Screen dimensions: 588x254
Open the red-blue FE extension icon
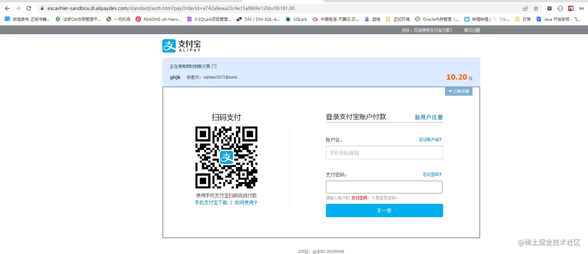pyautogui.click(x=571, y=8)
